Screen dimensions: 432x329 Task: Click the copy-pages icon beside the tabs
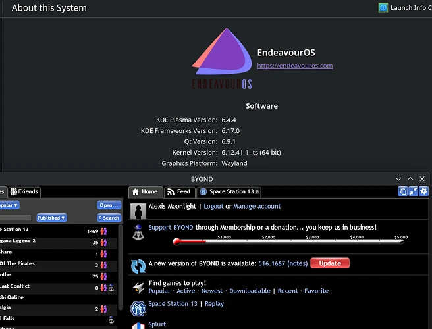[x=403, y=191]
